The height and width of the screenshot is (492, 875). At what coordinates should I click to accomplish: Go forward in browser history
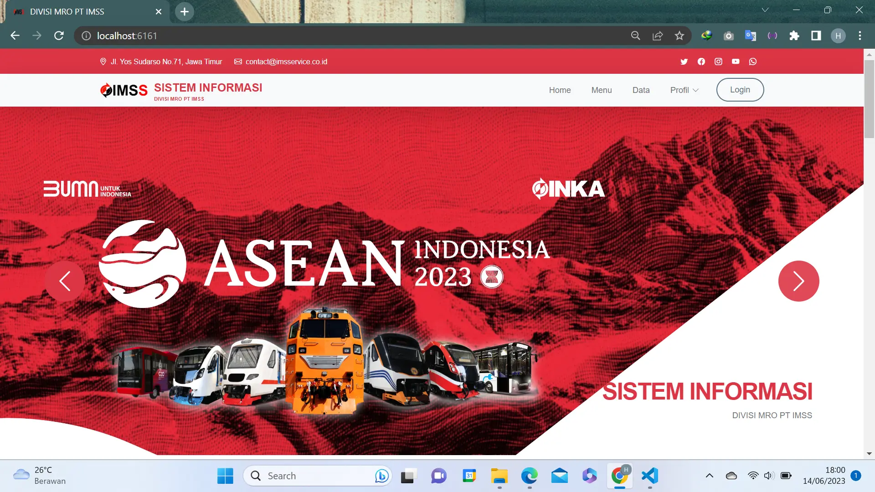pyautogui.click(x=37, y=36)
